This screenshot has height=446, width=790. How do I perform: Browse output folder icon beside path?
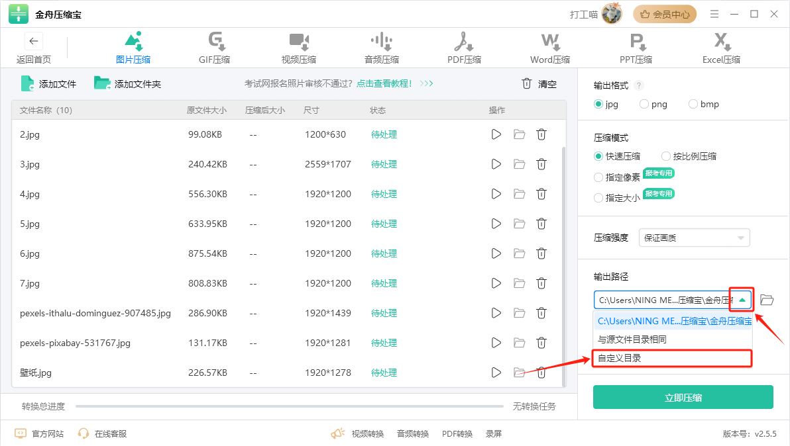[767, 300]
